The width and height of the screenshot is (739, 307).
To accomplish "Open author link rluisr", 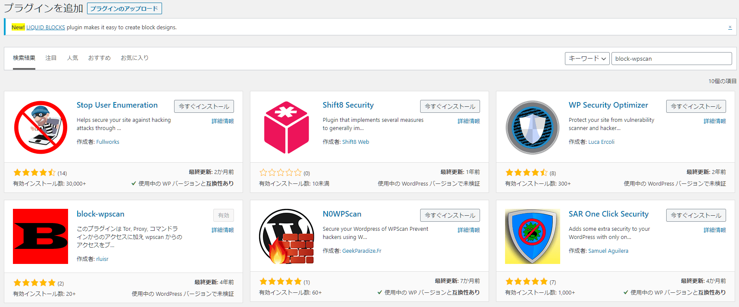I will point(102,259).
